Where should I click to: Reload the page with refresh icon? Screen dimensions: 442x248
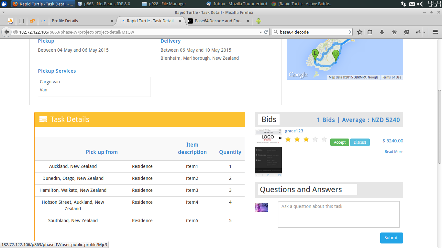tap(266, 32)
